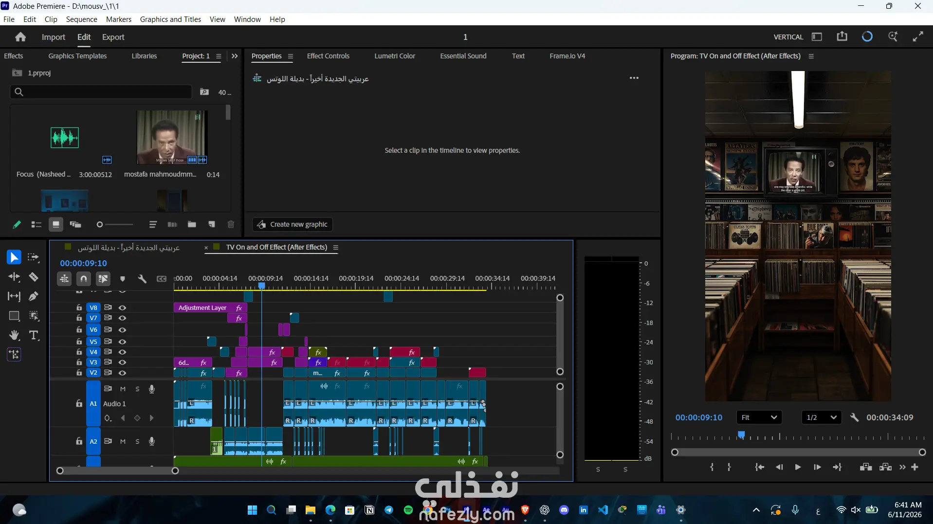The height and width of the screenshot is (524, 933).
Task: Mute audio track A1
Action: coord(123,389)
